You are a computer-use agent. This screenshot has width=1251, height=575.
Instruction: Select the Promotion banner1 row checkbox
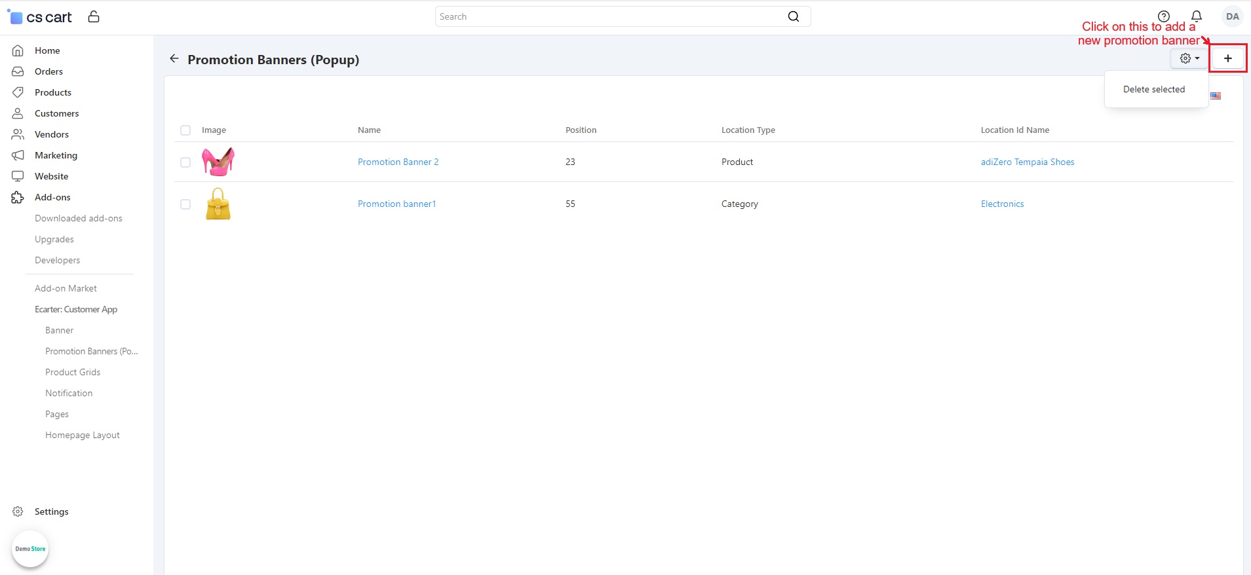tap(185, 204)
